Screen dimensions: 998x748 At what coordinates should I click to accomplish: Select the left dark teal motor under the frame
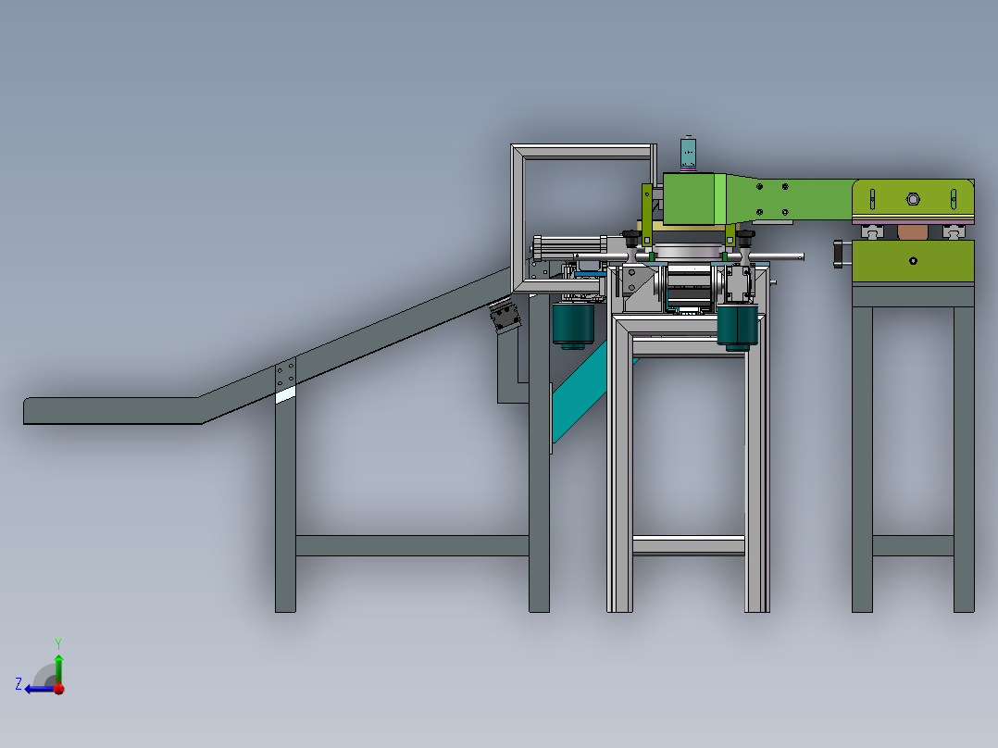pyautogui.click(x=573, y=325)
